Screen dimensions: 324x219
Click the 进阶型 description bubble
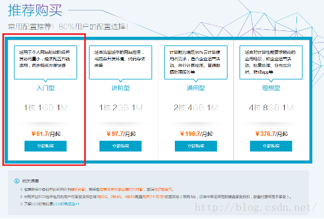pyautogui.click(x=120, y=62)
